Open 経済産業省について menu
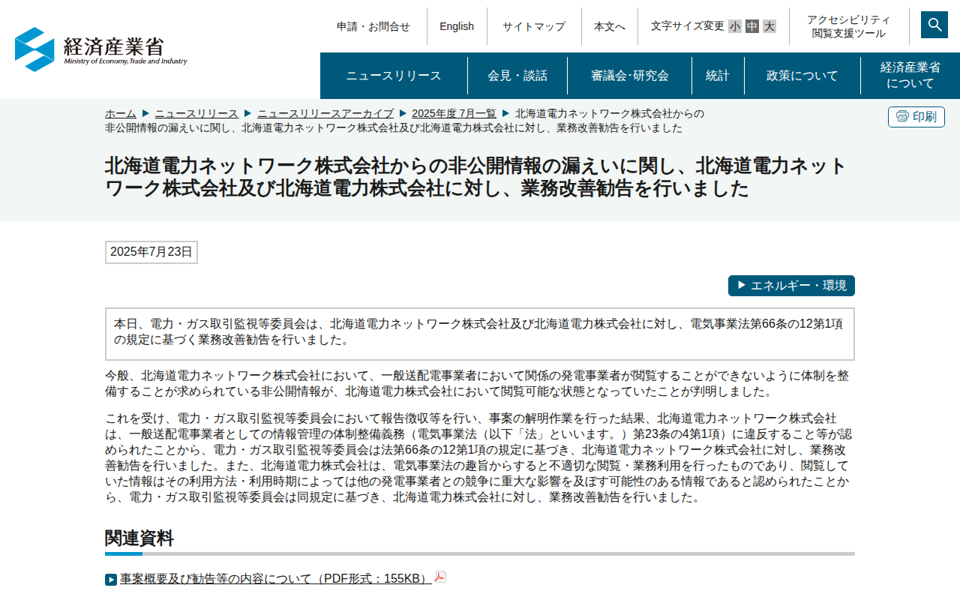 [x=910, y=76]
